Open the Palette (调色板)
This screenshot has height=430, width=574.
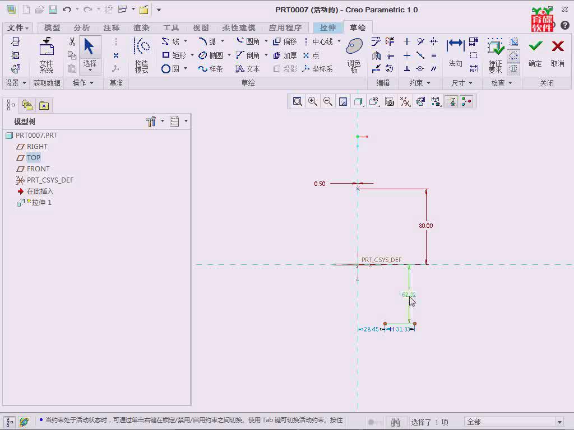[354, 55]
